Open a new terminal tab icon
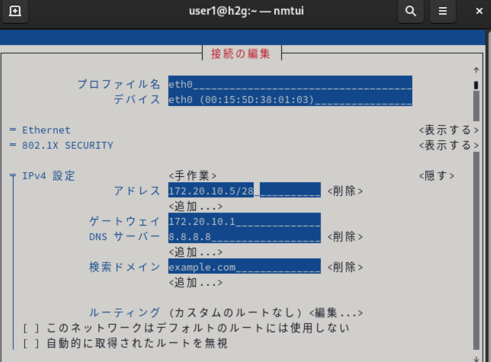 (15, 11)
